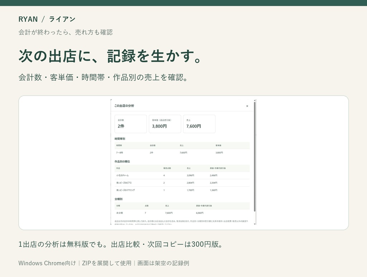Click the scrollbar up arrow
This screenshot has width=367, height=277.
point(255,100)
